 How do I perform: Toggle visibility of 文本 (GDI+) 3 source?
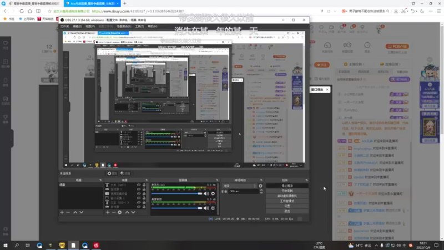(139, 202)
